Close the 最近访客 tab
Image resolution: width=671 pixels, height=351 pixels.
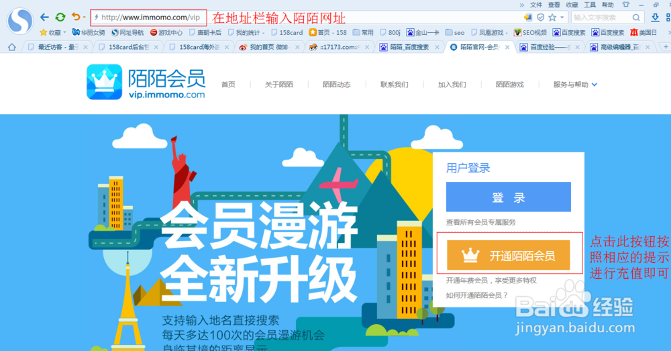[x=86, y=47]
